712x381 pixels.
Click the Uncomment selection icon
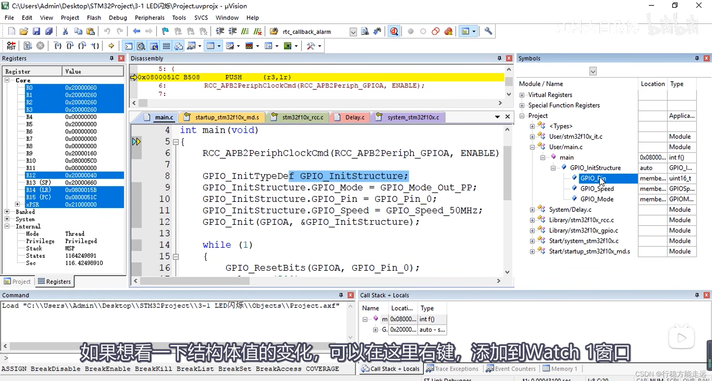[x=257, y=32]
